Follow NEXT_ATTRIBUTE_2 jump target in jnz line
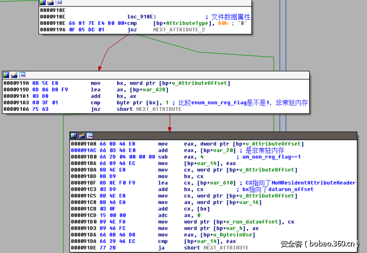 [179, 30]
